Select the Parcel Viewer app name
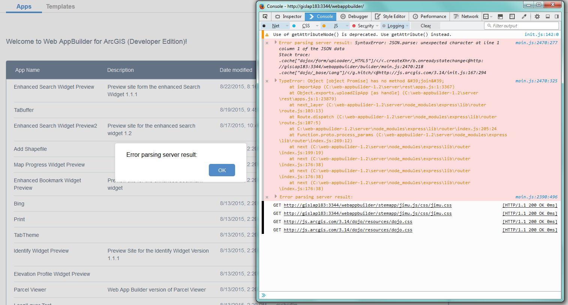568x305 pixels. [x=30, y=290]
